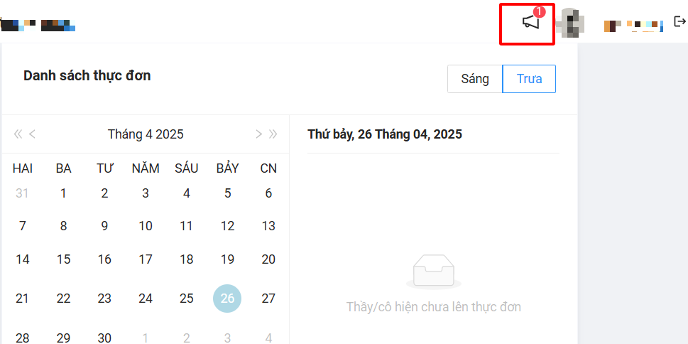Select greyed-out 31 from previous month
688x344 pixels.
tap(23, 193)
